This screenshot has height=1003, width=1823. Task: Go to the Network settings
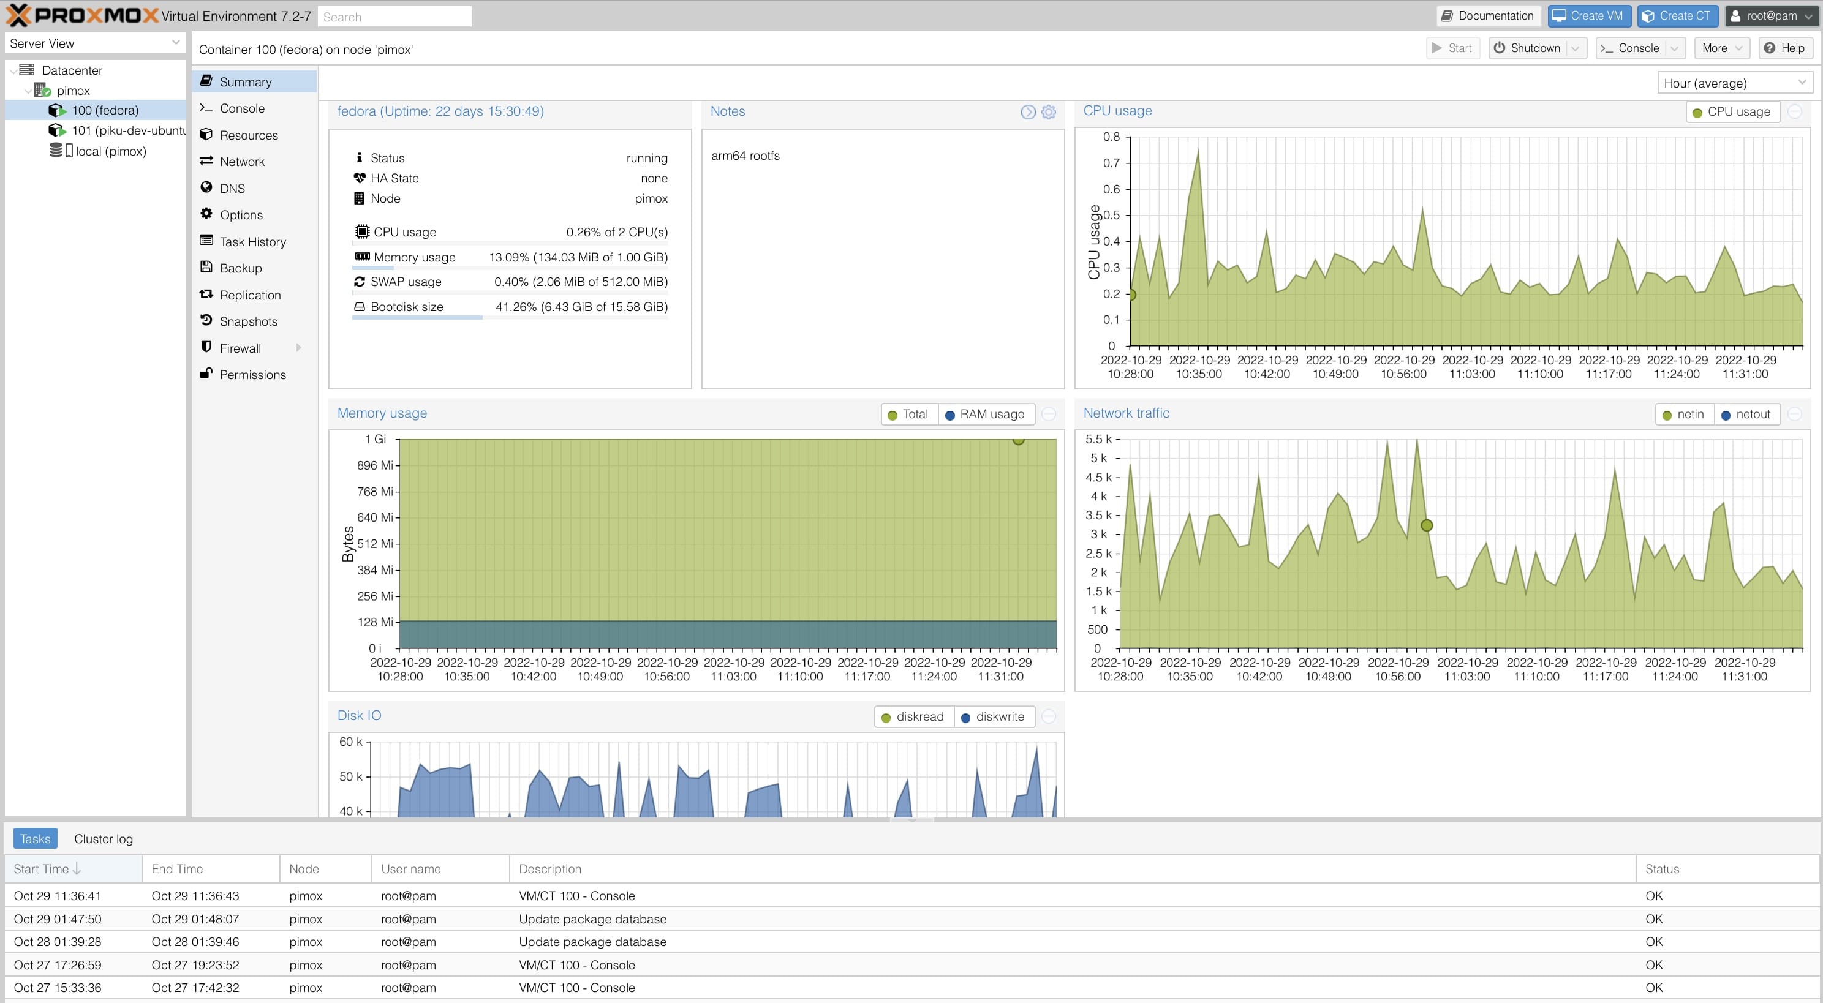coord(254,161)
